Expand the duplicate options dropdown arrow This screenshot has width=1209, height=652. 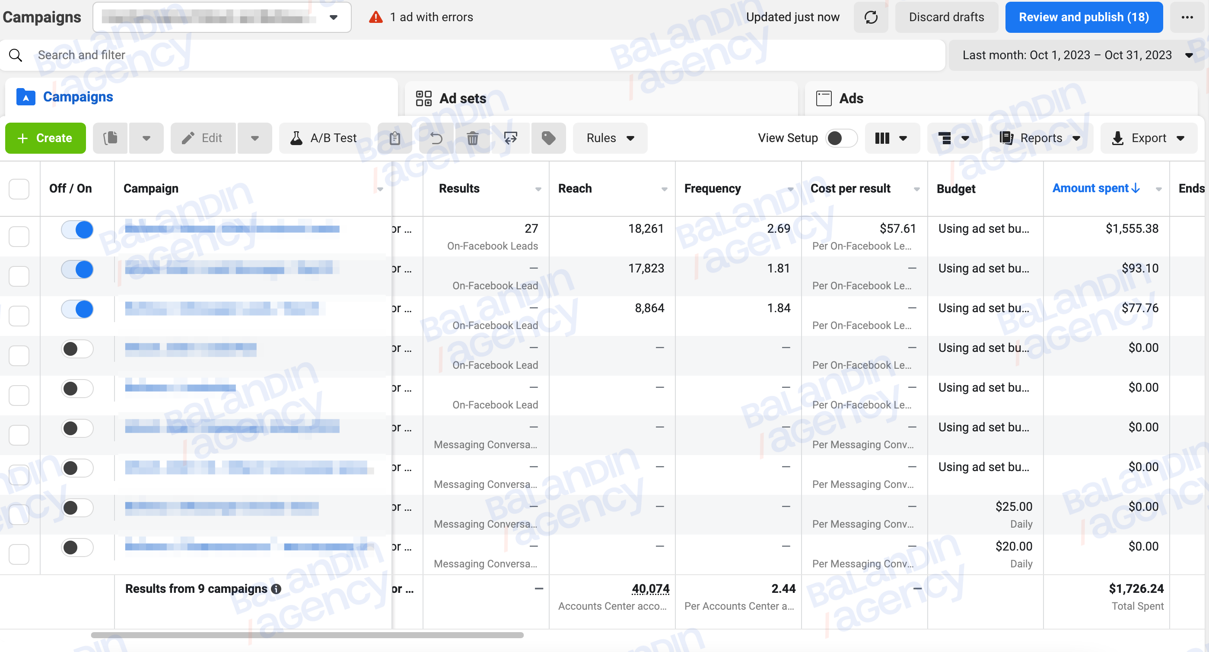tap(146, 138)
